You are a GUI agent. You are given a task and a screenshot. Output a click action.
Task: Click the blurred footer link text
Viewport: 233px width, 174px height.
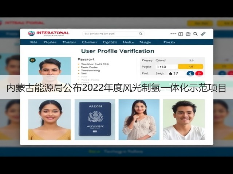tap(116, 152)
